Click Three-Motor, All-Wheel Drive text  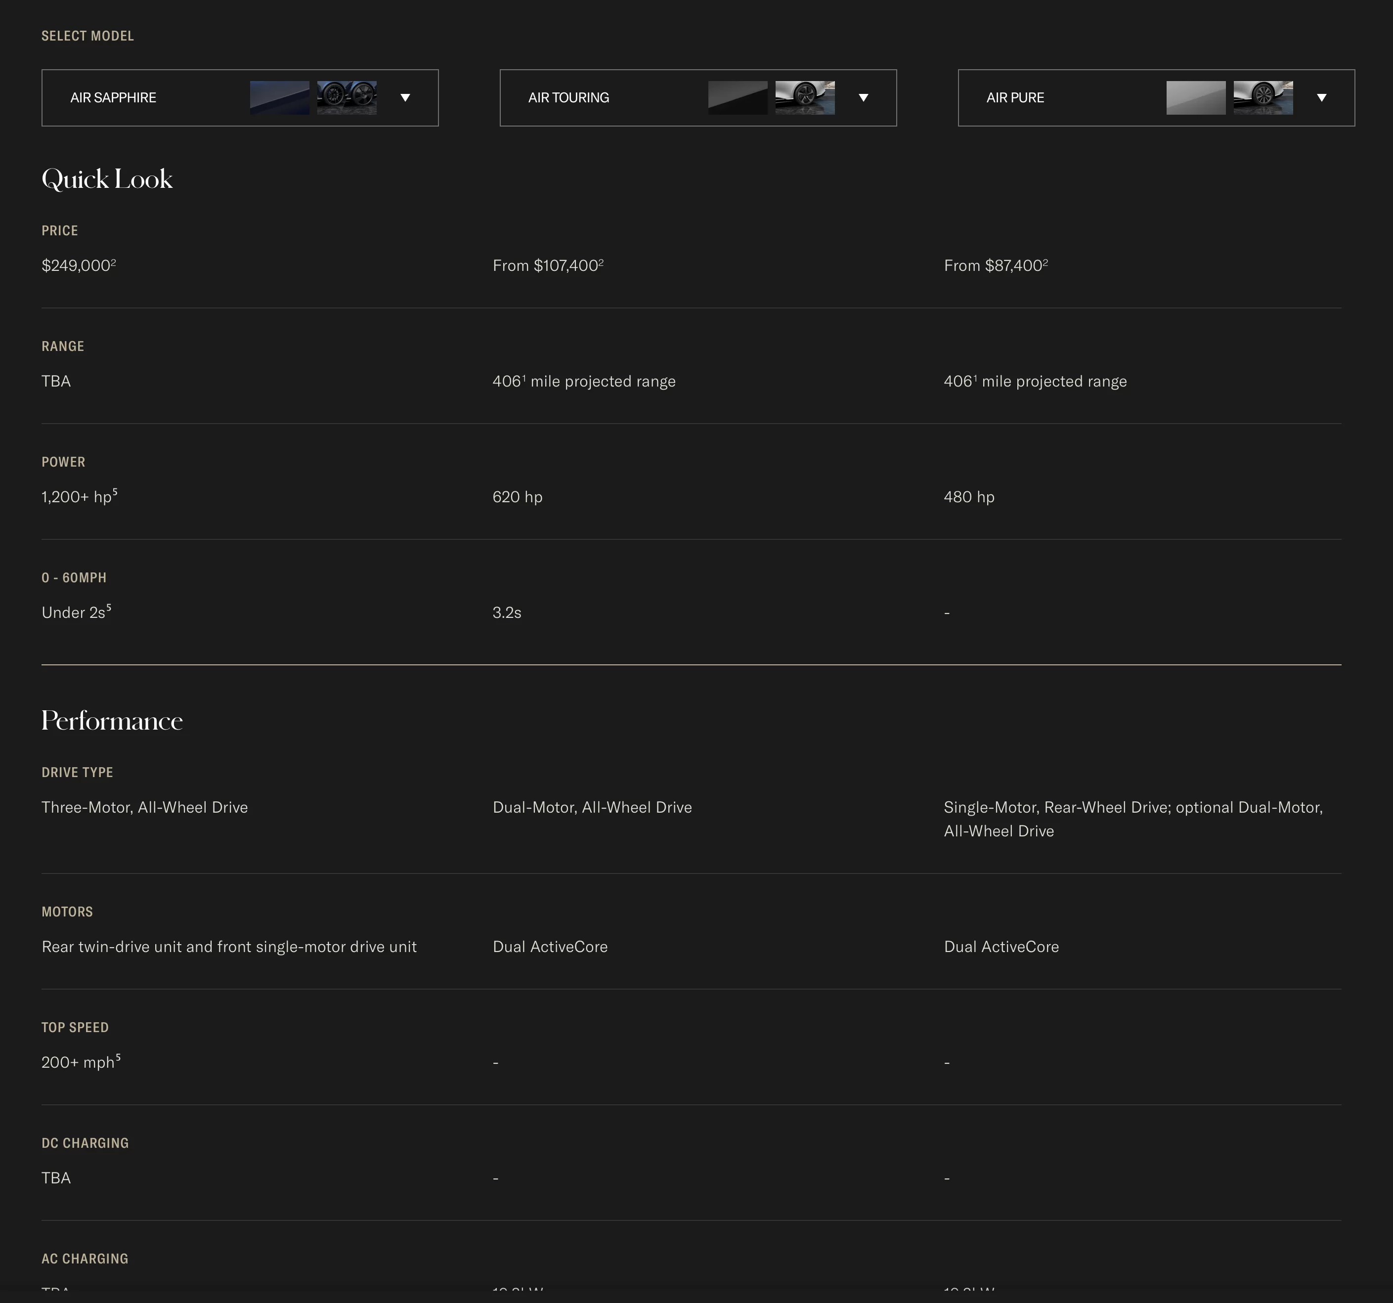pyautogui.click(x=144, y=808)
